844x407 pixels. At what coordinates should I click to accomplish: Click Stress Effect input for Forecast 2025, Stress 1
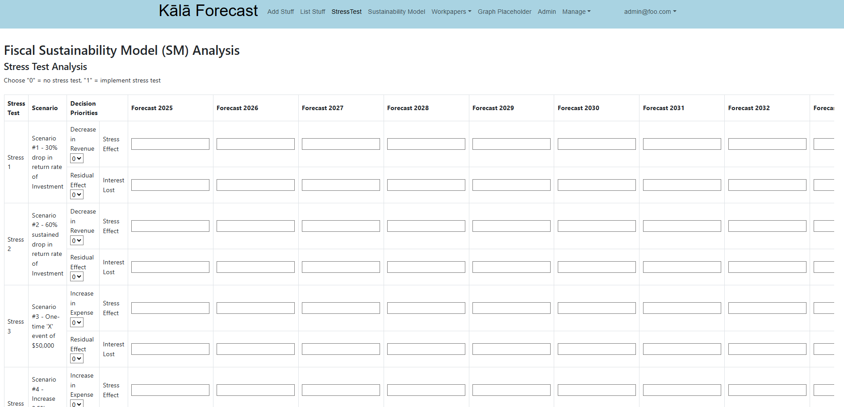coord(170,144)
